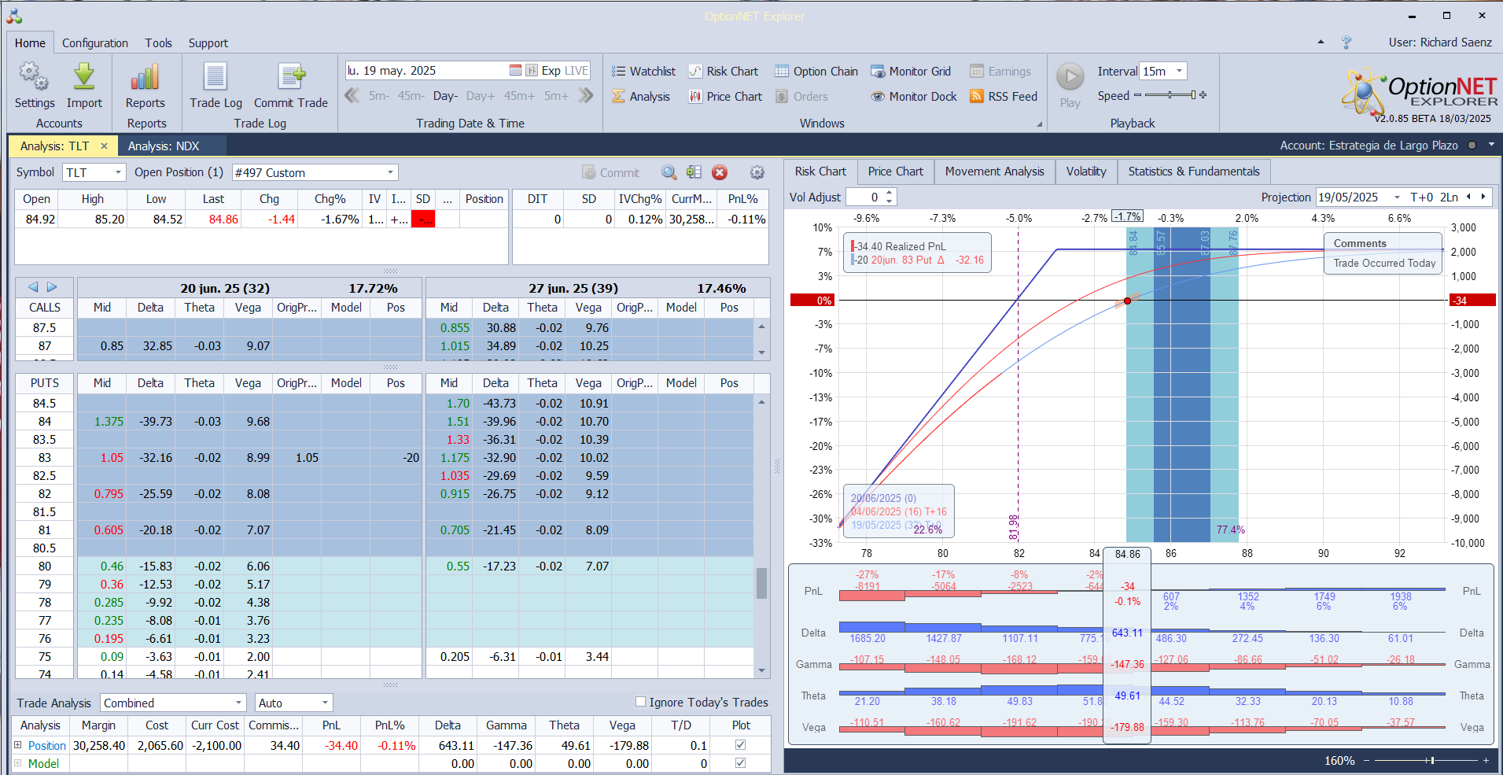Jump forward with the double-right arrow
The image size is (1503, 775).
[585, 95]
